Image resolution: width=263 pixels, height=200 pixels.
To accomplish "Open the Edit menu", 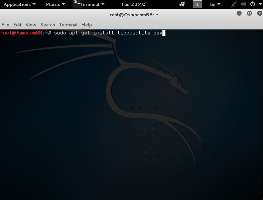I will click(17, 25).
